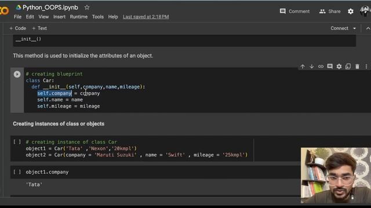Screen dimensions: 371x208
Task: Open the cell editor settings gear
Action: click(339, 66)
